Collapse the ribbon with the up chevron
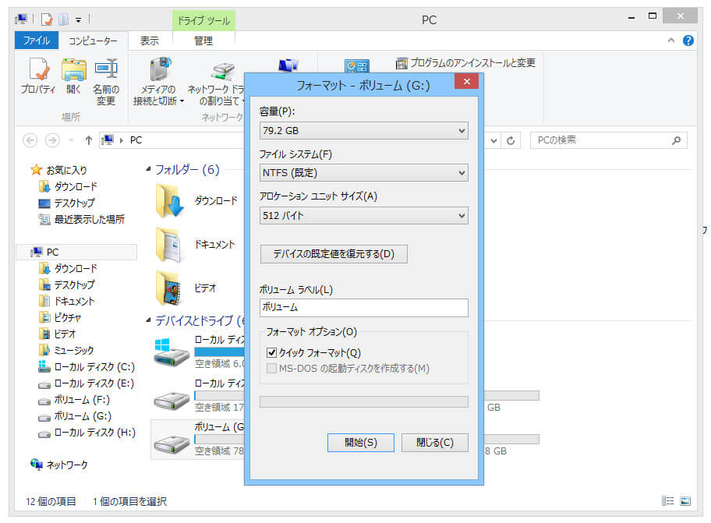The height and width of the screenshot is (523, 711). click(x=671, y=41)
